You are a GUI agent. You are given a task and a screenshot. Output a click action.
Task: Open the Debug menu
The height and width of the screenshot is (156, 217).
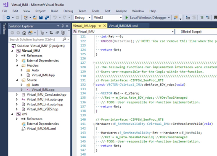[x=68, y=11]
